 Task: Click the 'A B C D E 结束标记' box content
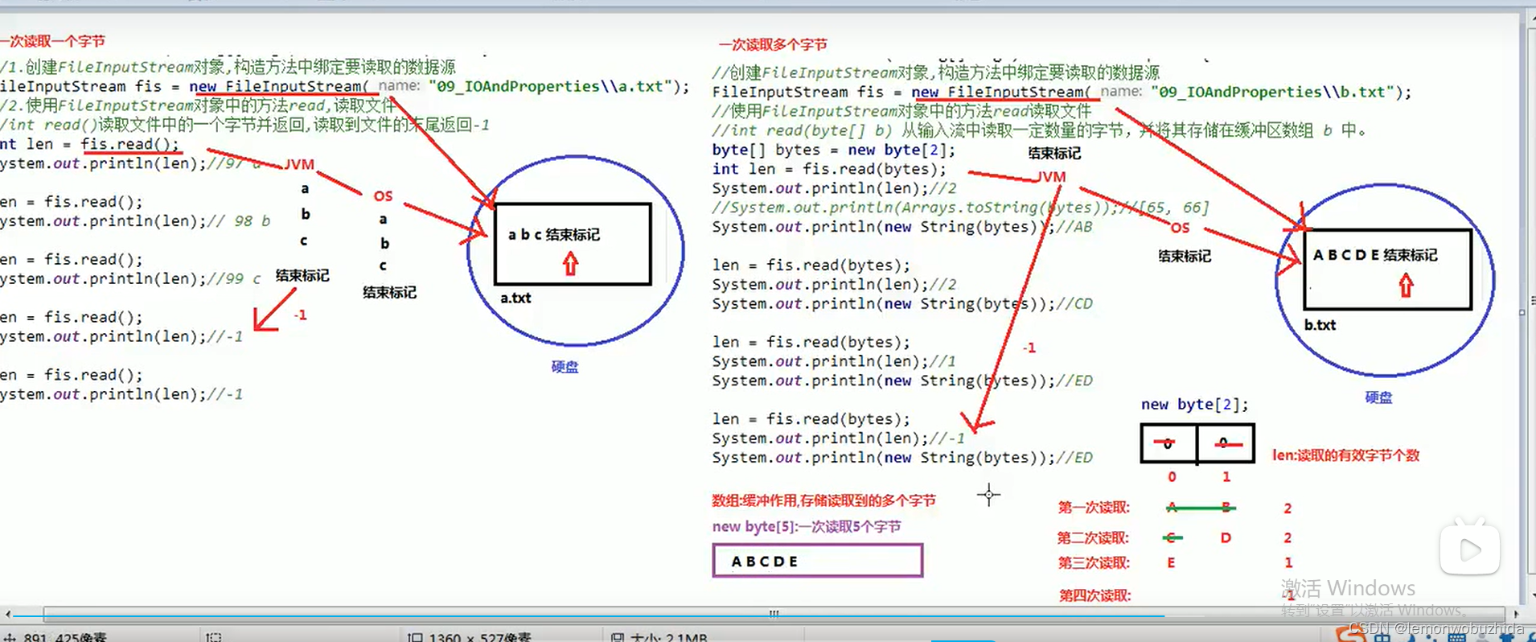[1375, 255]
